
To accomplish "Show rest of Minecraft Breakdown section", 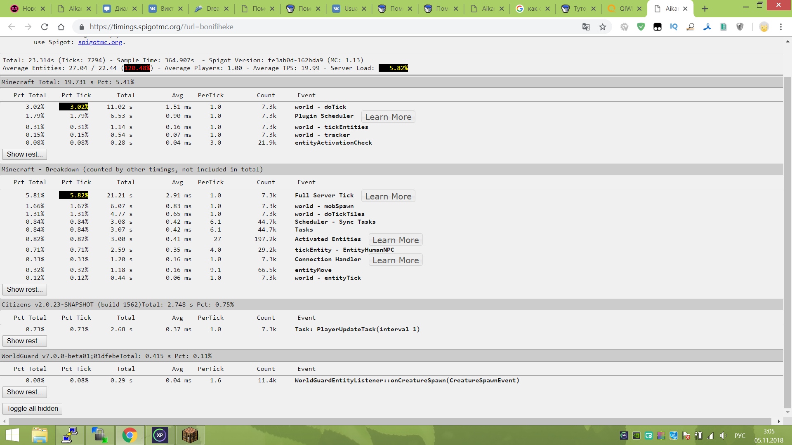I will (25, 290).
